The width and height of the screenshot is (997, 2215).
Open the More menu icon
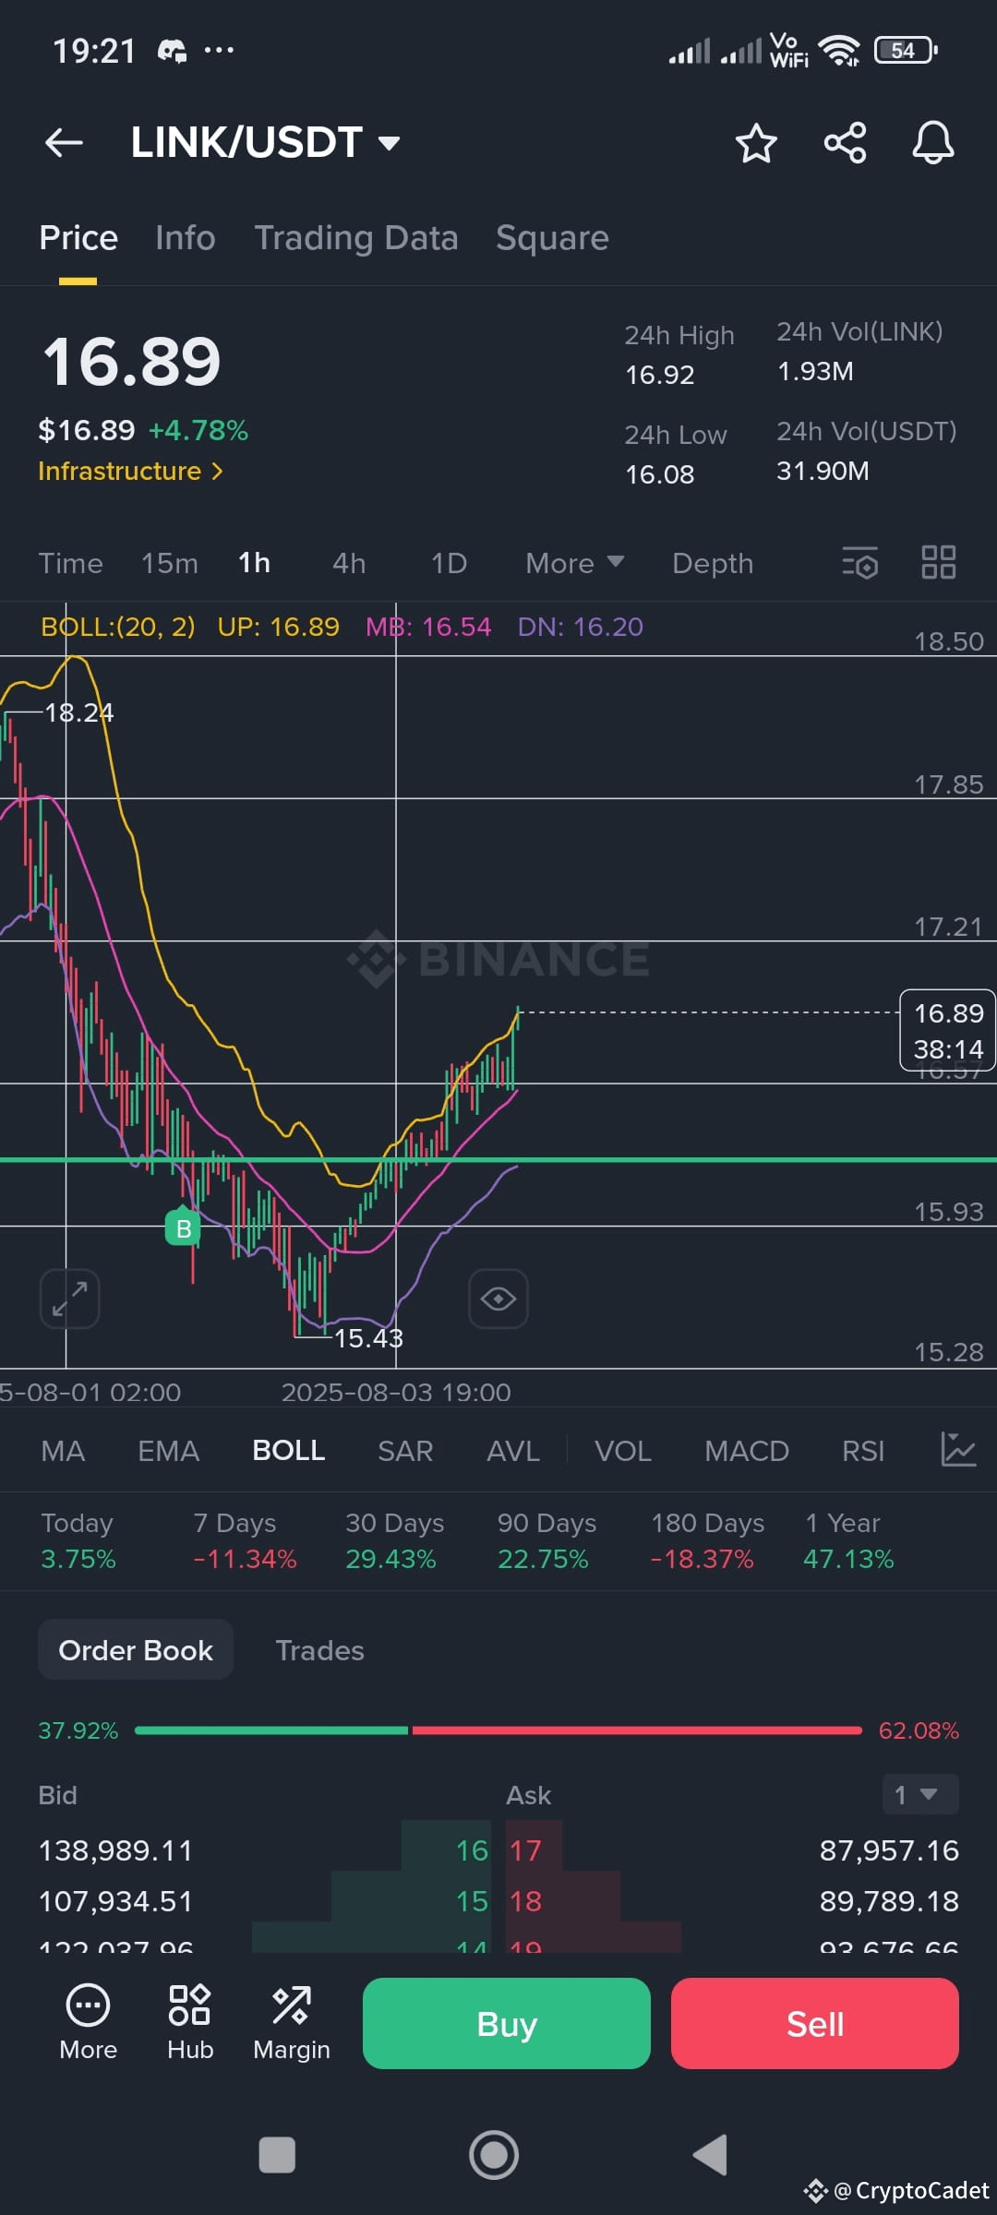88,2021
